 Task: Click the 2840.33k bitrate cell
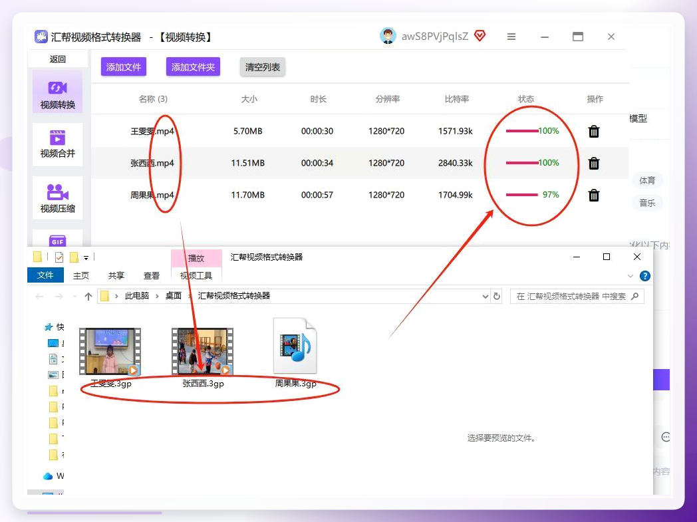pyautogui.click(x=456, y=163)
